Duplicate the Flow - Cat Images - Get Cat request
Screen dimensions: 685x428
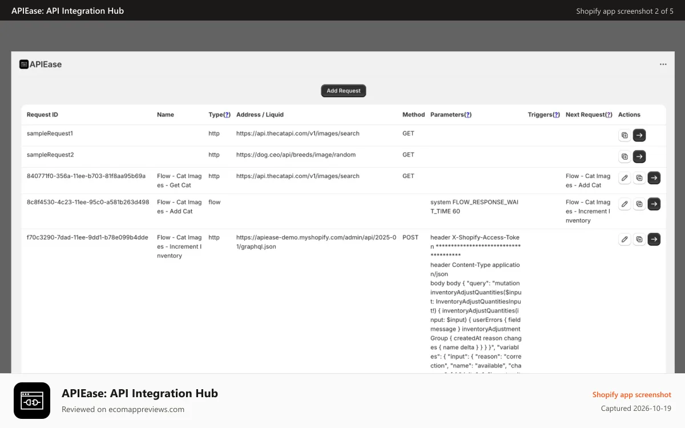[639, 178]
